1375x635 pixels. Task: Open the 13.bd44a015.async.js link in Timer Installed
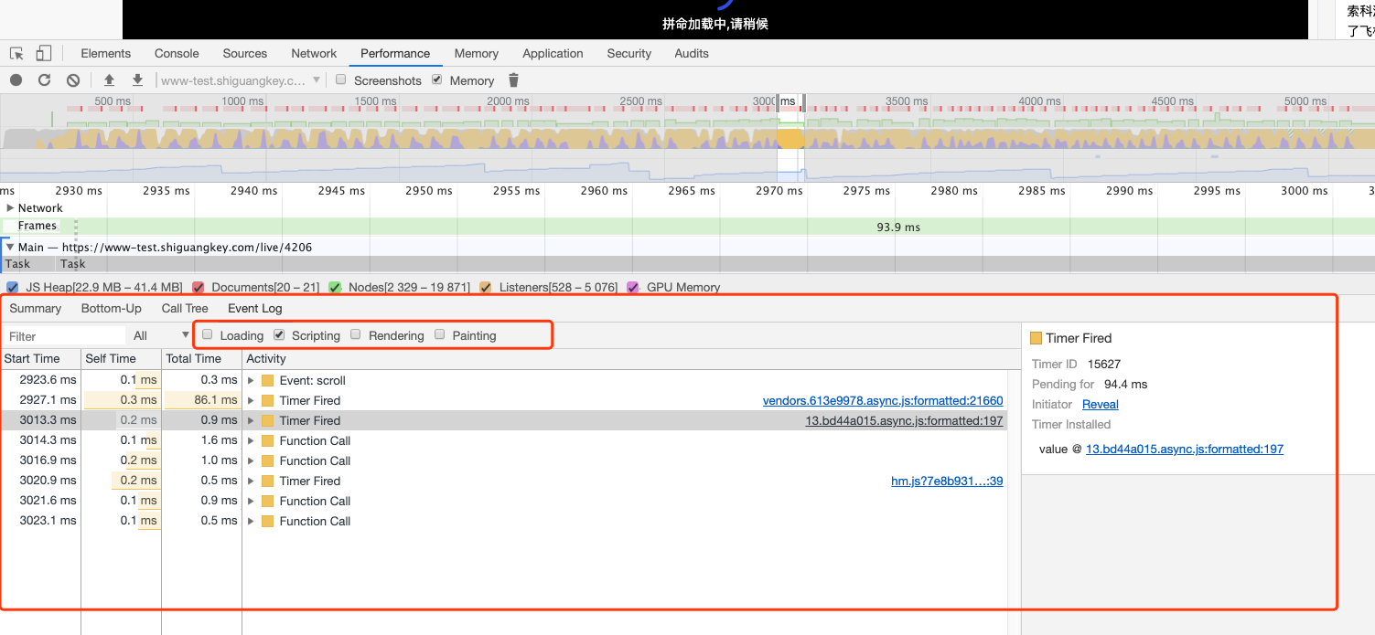point(1185,449)
